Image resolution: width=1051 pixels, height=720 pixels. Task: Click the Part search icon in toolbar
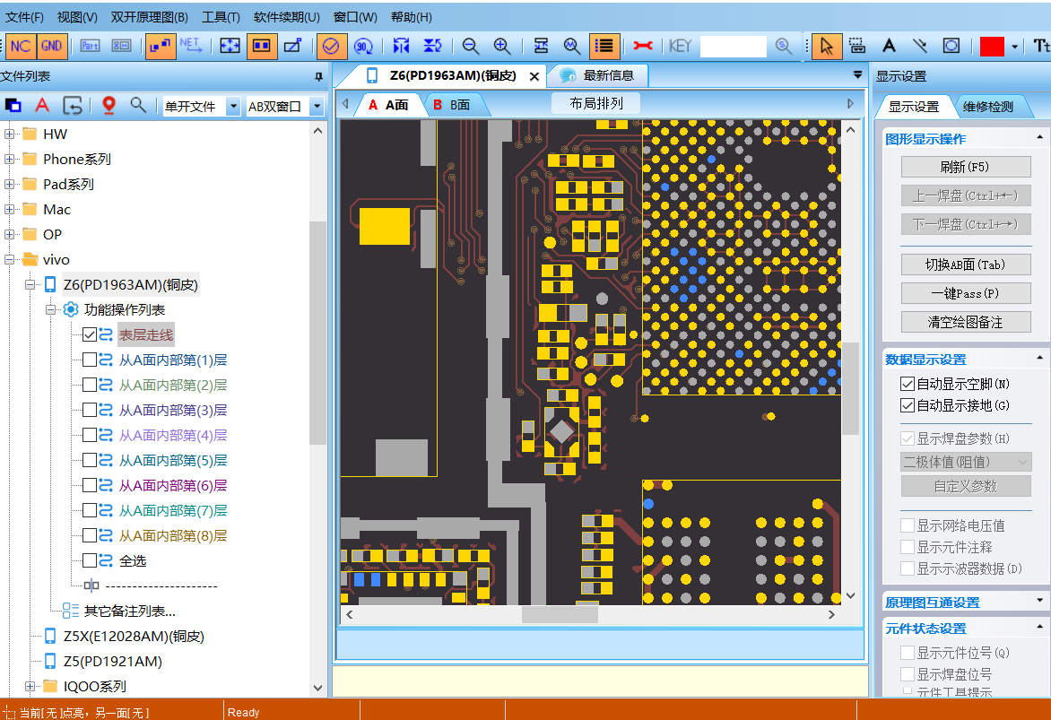(x=90, y=46)
